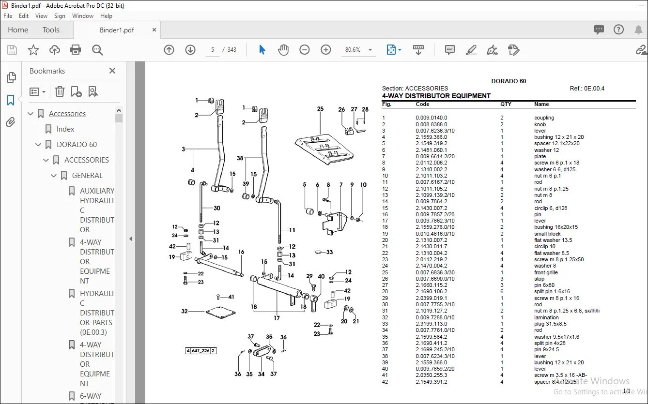Delete the selected bookmark with the trash icon
The height and width of the screenshot is (404, 648).
coord(60,91)
